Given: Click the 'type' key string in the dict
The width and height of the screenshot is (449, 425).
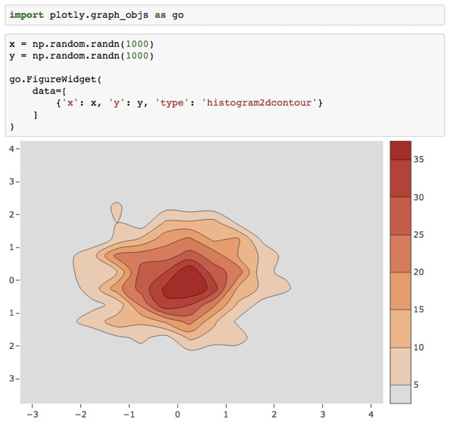Looking at the screenshot, I should [x=172, y=103].
